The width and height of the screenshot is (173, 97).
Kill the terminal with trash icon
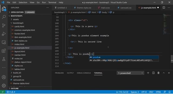(x=158, y=73)
